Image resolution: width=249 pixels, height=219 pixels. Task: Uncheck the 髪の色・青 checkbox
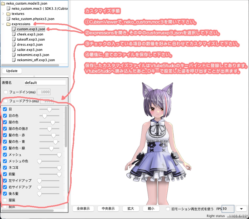tap(5, 142)
